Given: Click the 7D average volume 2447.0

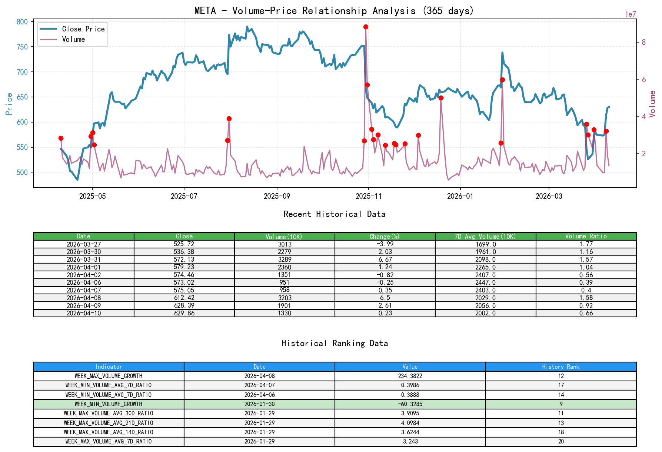Looking at the screenshot, I should (485, 282).
